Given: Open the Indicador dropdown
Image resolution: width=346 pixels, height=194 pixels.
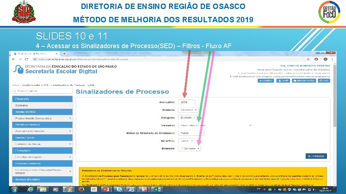Looking at the screenshot, I should coord(216,125).
